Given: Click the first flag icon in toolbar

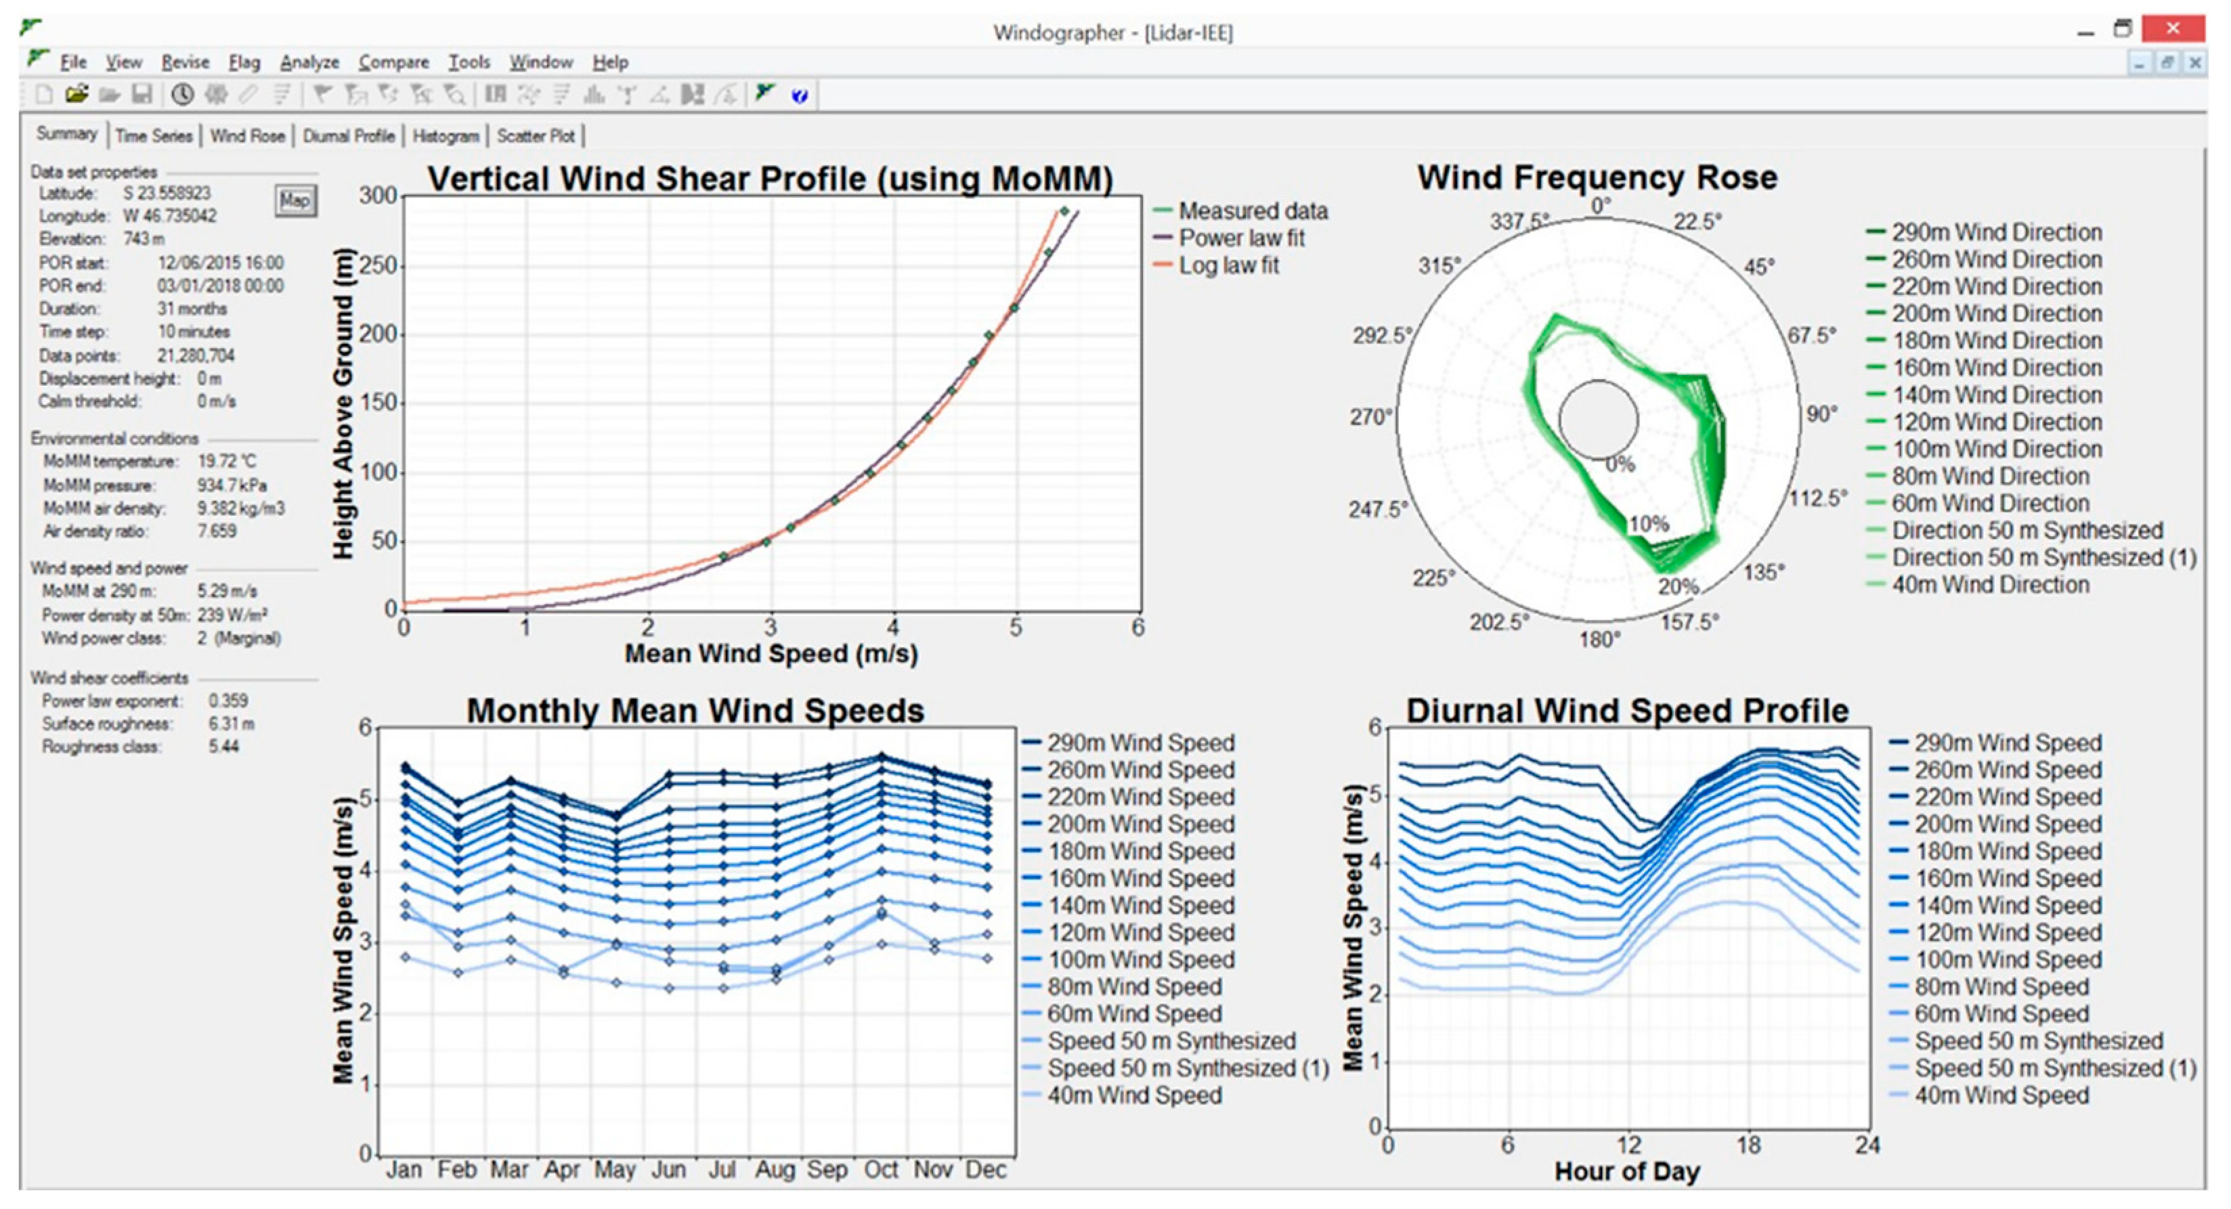Looking at the screenshot, I should point(322,94).
